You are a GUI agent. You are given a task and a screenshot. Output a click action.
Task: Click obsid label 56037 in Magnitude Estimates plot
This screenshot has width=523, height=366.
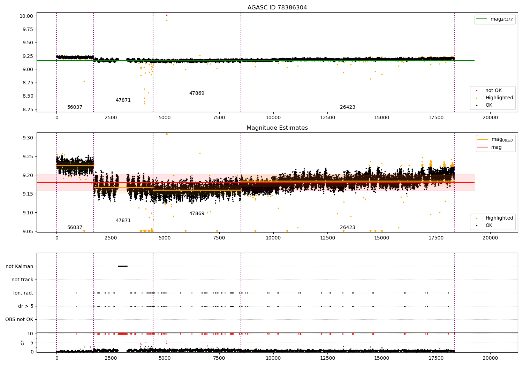(75, 228)
